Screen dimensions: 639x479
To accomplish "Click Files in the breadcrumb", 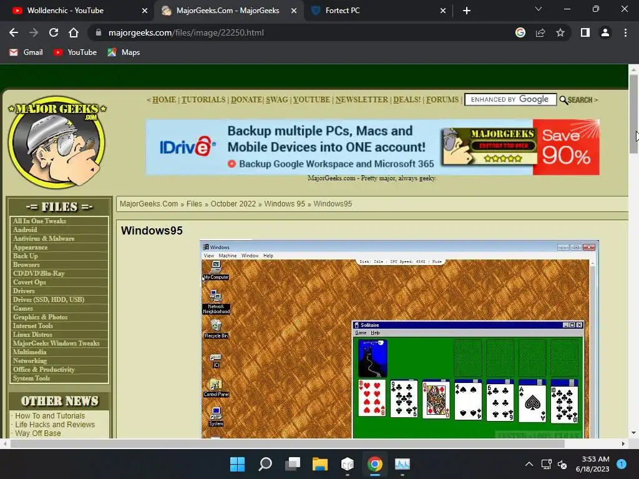I will pyautogui.click(x=194, y=204).
